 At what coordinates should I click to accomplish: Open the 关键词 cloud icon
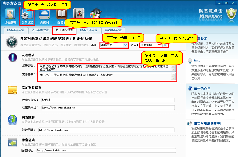click(x=44, y=14)
